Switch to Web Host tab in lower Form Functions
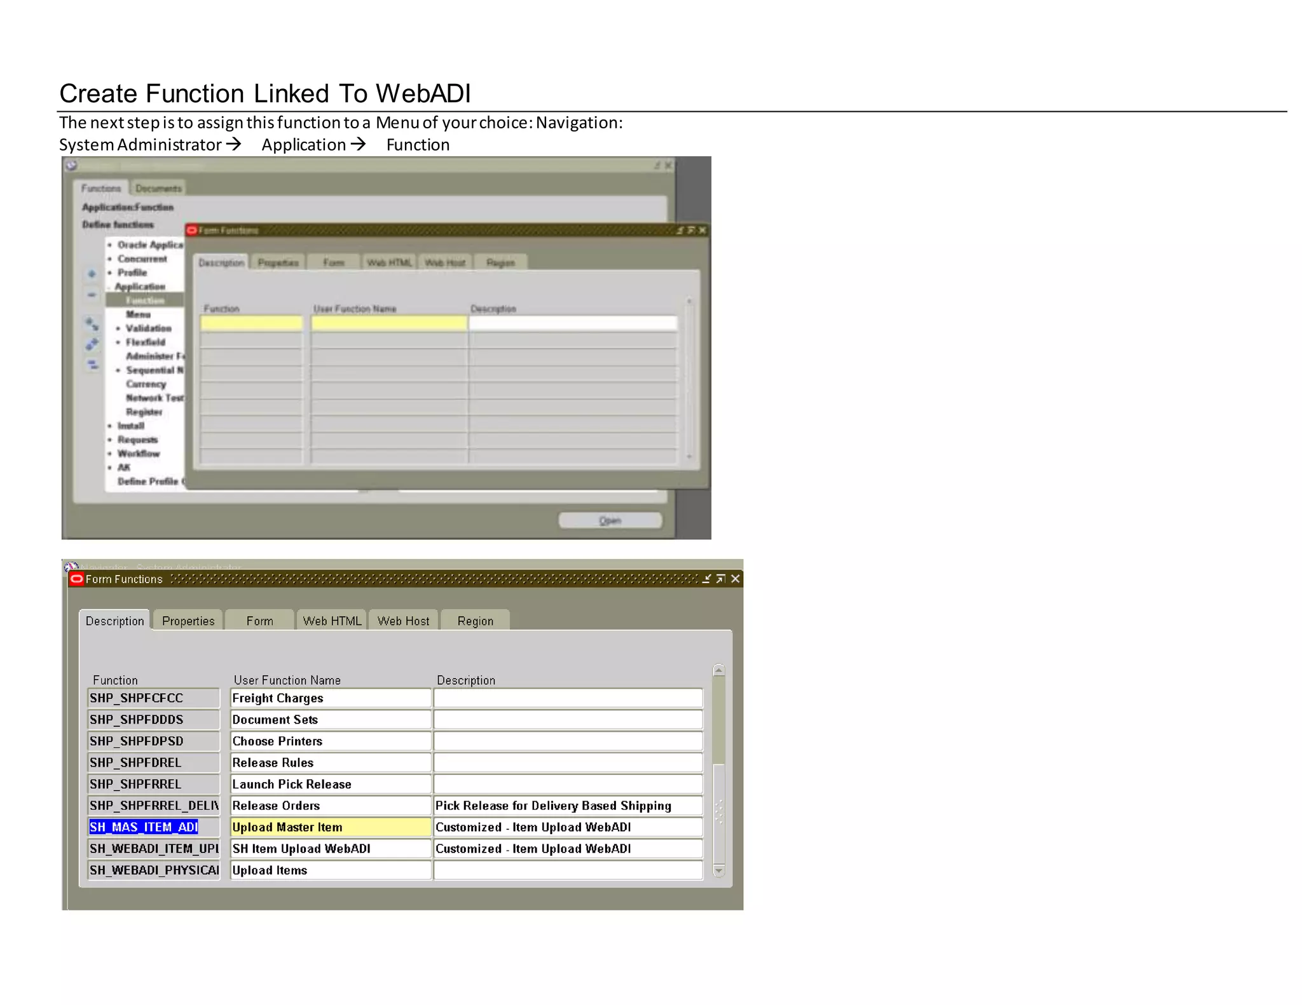Viewport: 1302px width, 1005px height. (x=403, y=621)
